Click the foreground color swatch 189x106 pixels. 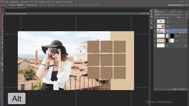(2, 64)
